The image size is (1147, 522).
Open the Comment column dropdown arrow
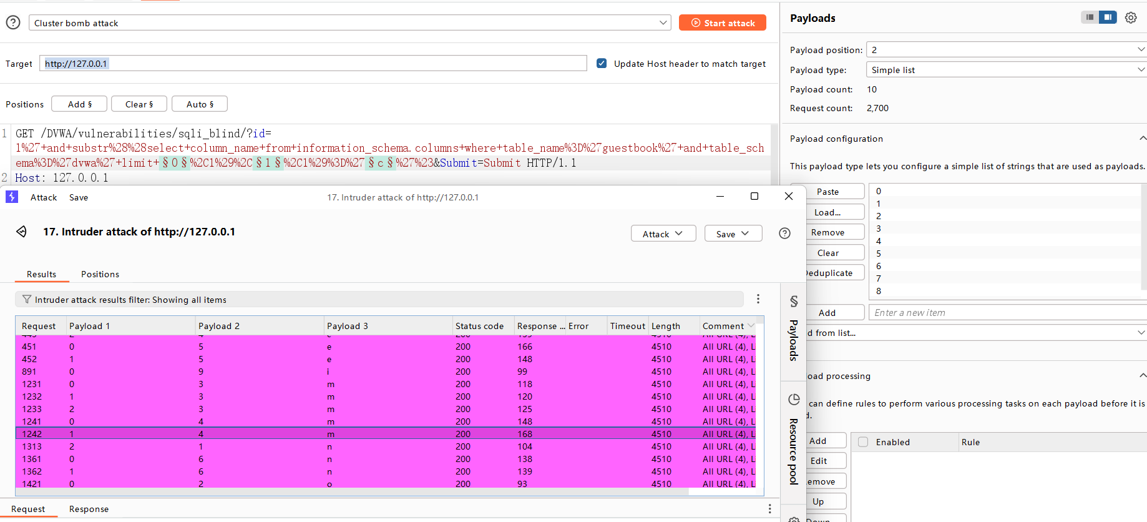point(751,325)
